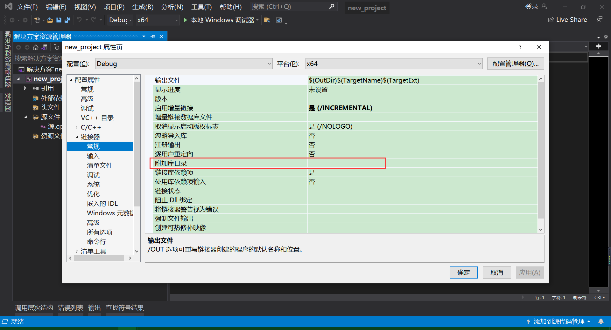611x330 pixels.
Task: Click 添加到源代码管理 in status bar
Action: tap(559, 321)
